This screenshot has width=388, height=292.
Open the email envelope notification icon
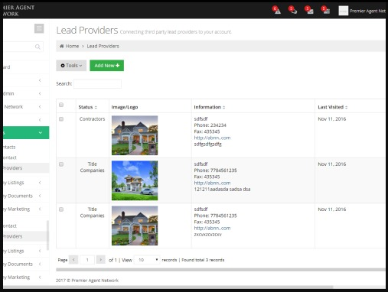(309, 10)
